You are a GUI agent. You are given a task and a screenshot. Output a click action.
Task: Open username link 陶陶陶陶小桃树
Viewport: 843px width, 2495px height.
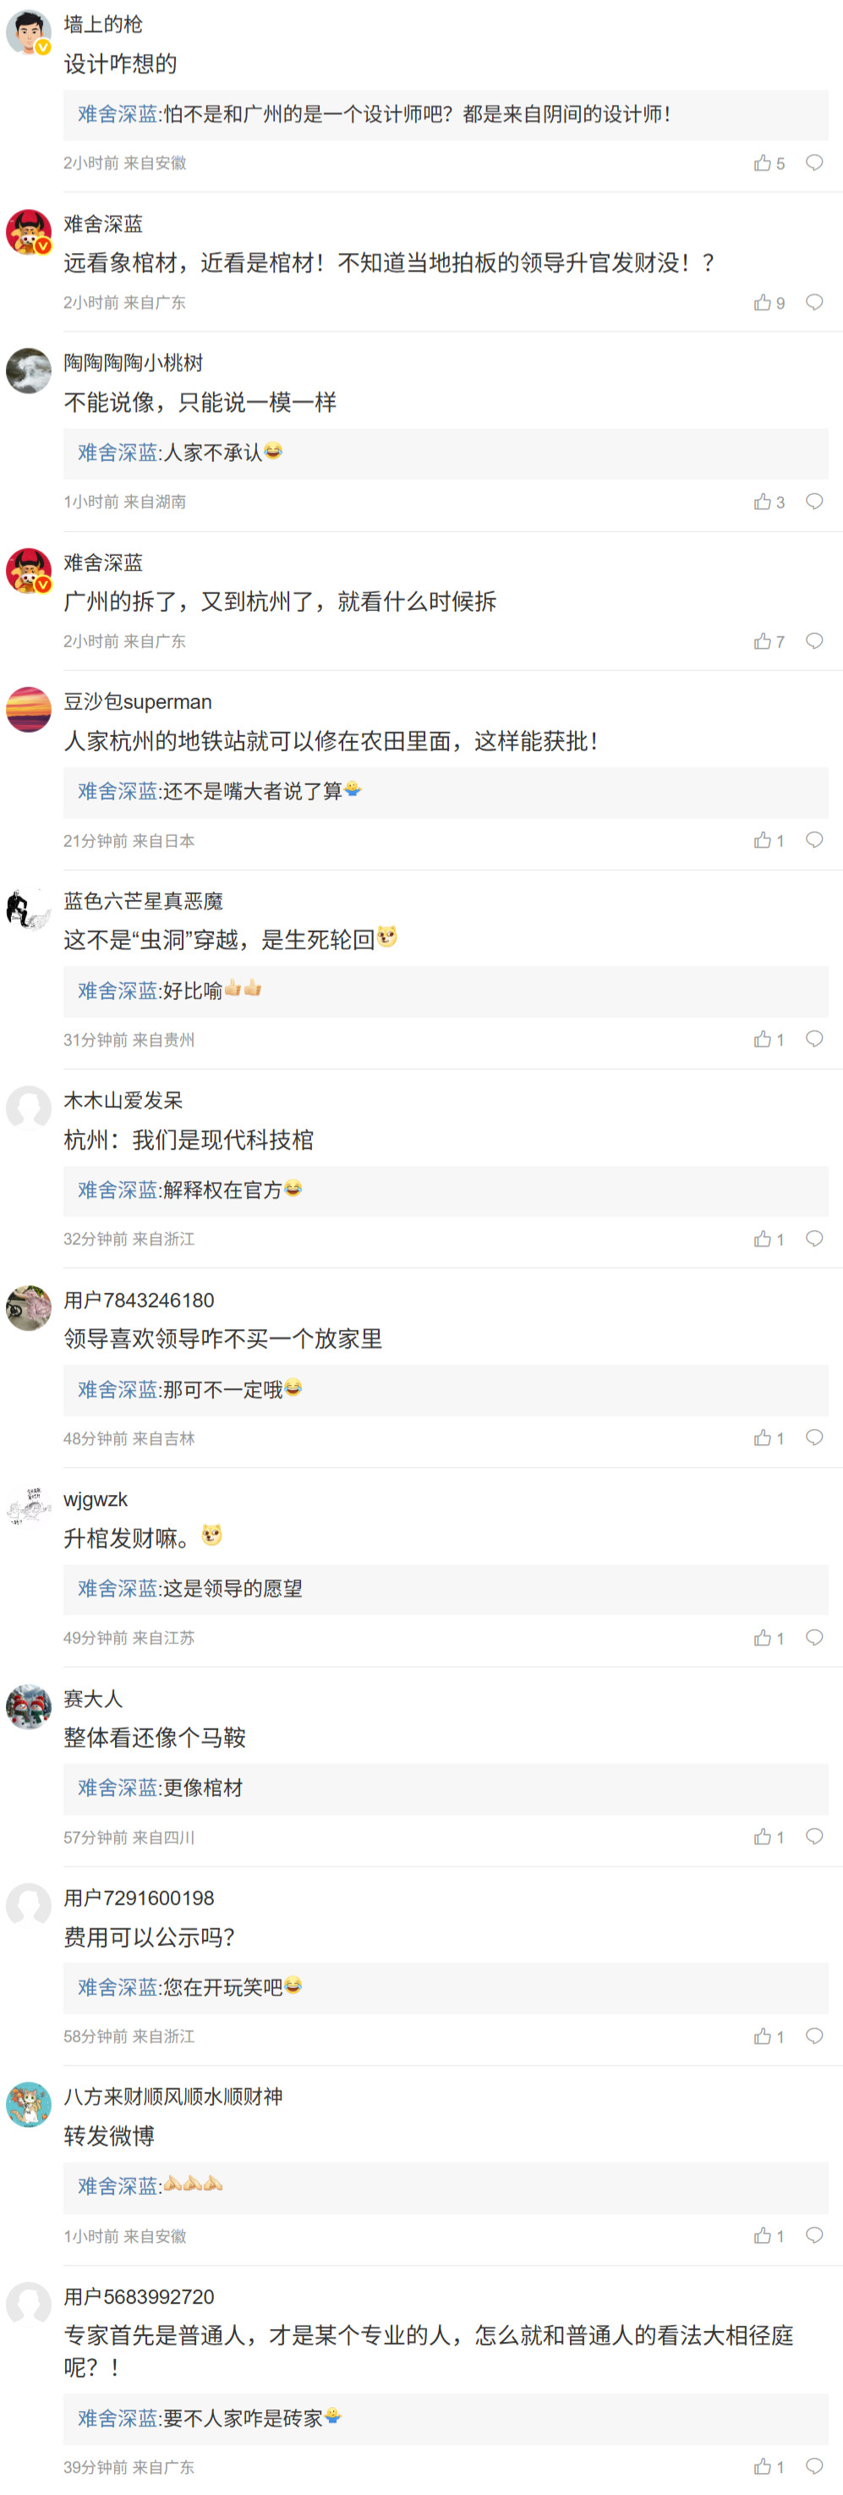[x=134, y=363]
